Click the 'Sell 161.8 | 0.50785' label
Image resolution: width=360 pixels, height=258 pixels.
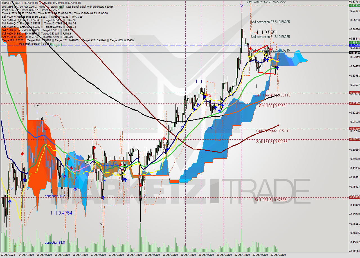point(272,142)
